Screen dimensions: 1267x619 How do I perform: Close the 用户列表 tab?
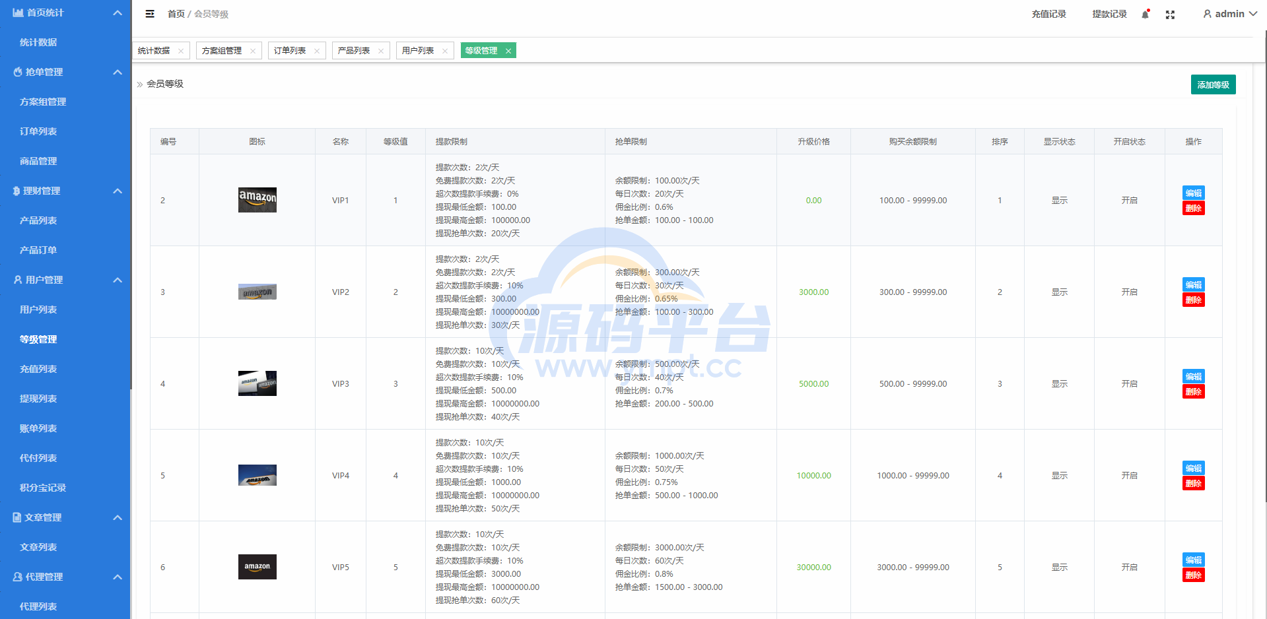(445, 51)
